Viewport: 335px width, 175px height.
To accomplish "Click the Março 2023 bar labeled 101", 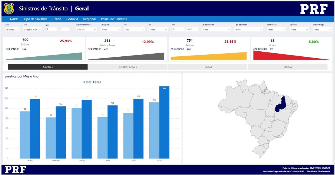I will 76,133.
